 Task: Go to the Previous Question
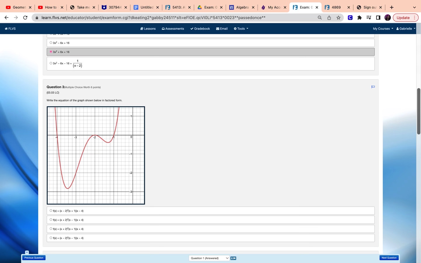click(x=34, y=258)
